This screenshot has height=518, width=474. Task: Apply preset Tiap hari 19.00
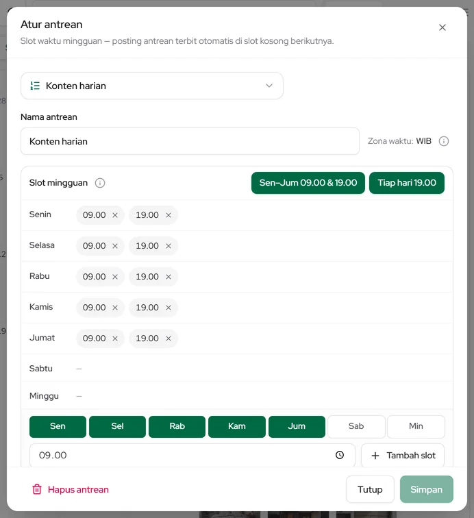click(407, 183)
